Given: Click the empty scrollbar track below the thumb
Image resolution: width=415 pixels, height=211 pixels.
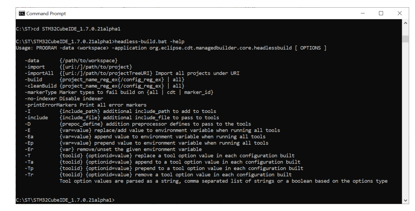Looking at the screenshot, I should 405,119.
